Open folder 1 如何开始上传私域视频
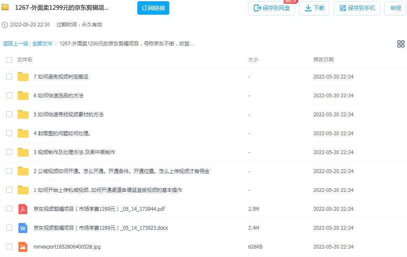407x257 pixels. pyautogui.click(x=108, y=190)
